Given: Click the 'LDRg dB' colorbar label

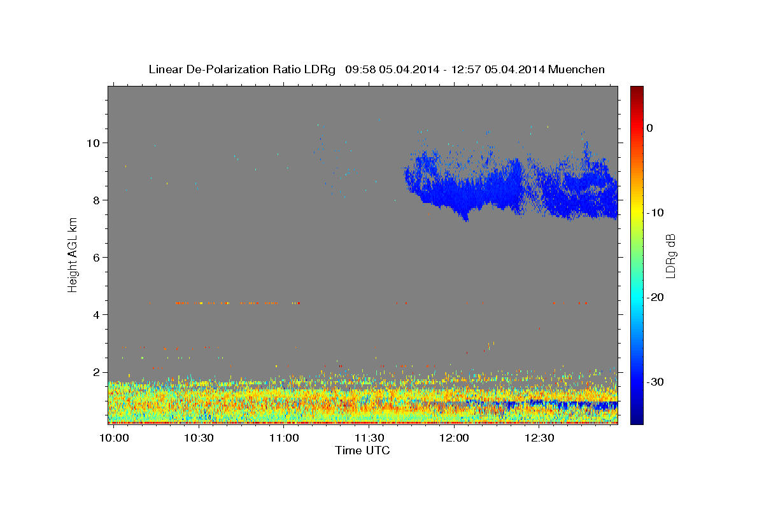Looking at the screenshot, I should (x=670, y=256).
